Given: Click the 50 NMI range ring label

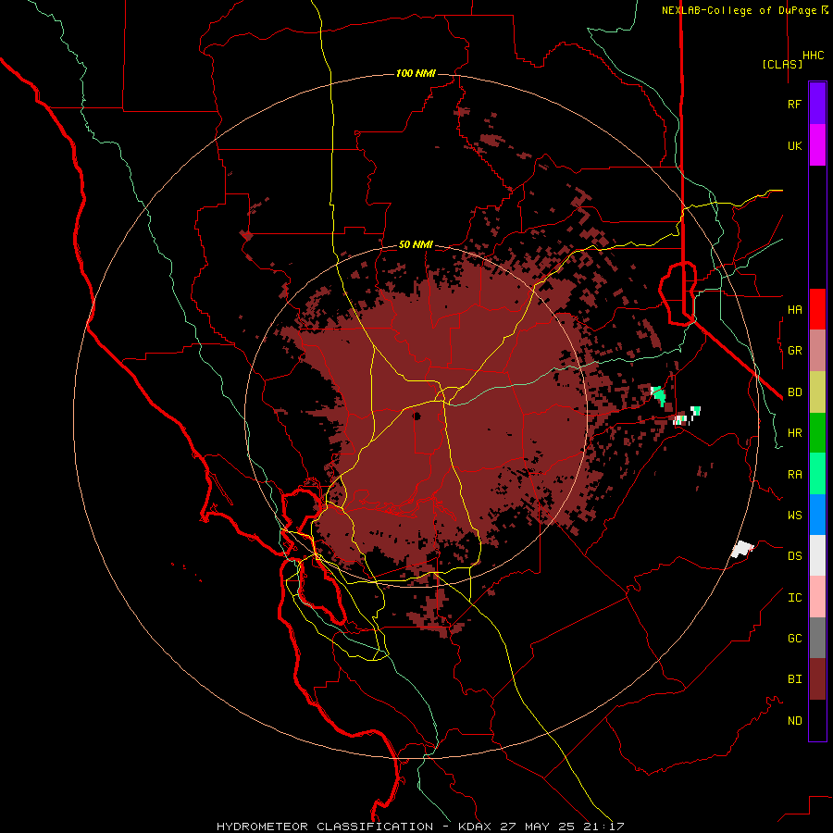Looking at the screenshot, I should (416, 245).
